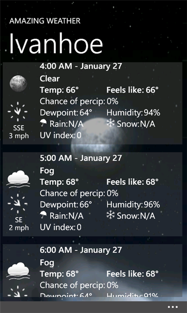Tap the SSE 3 mph wind speed label
187x313 pixels.
[x=19, y=132]
